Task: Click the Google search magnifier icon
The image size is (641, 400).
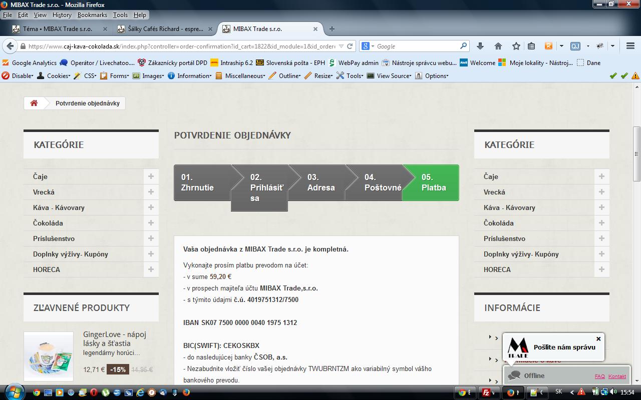Action: (x=464, y=46)
